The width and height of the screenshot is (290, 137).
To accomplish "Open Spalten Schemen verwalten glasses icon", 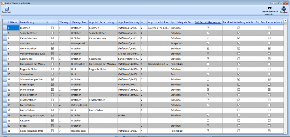I will (x=269, y=8).
